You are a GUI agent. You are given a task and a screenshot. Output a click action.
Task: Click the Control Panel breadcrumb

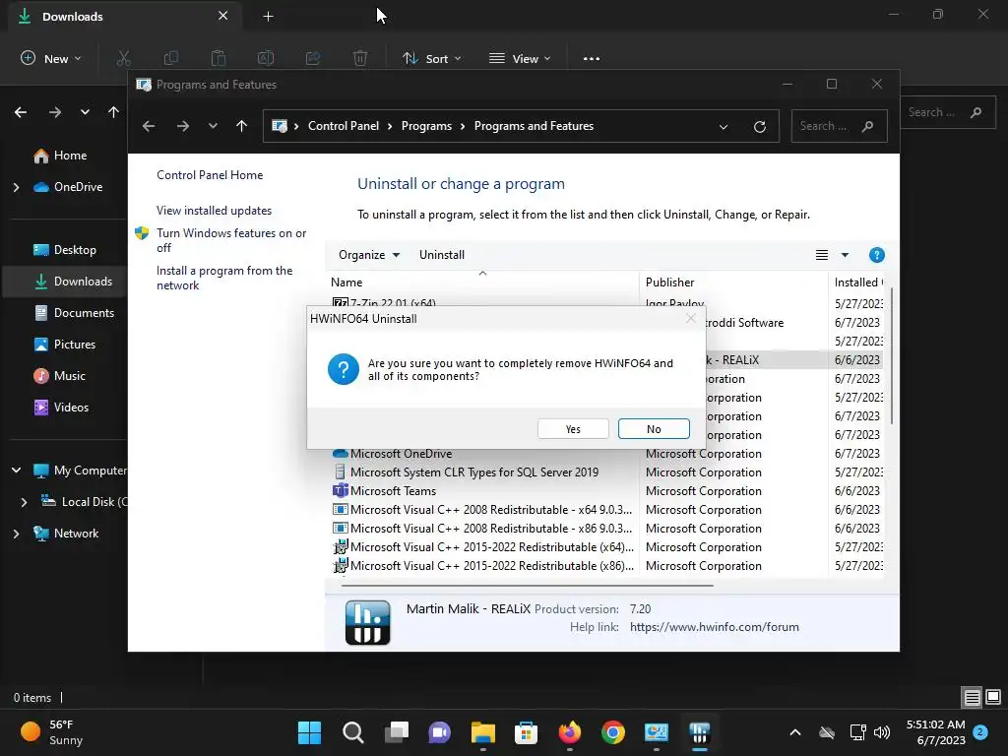(344, 126)
